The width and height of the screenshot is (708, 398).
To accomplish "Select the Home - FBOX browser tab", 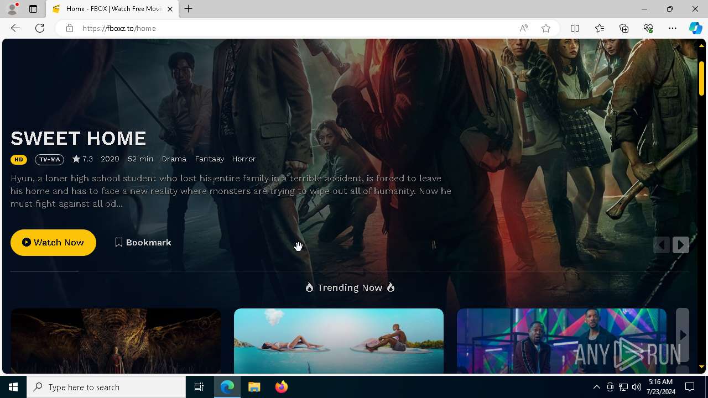I will coord(112,9).
